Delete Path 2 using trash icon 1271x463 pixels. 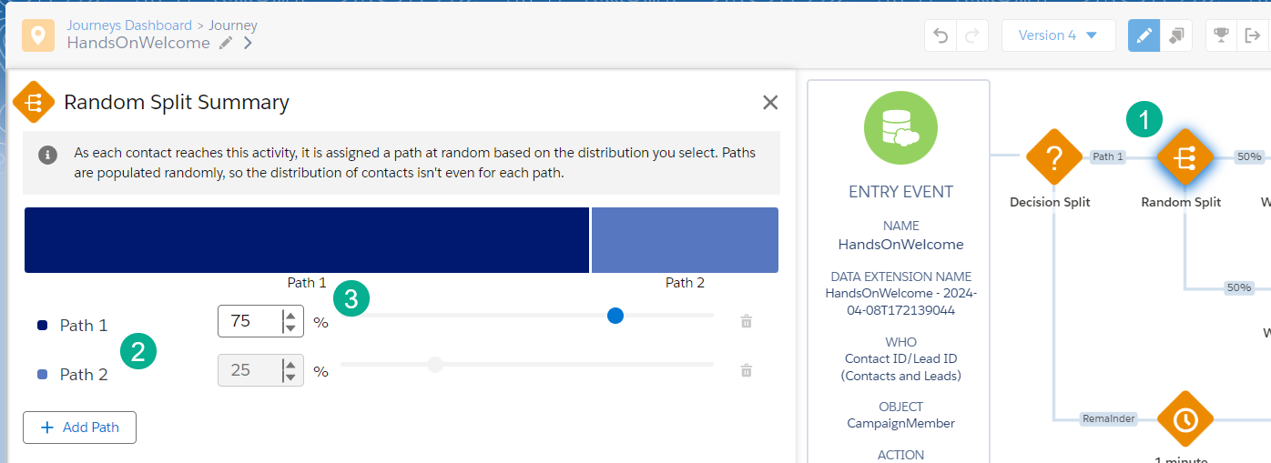point(747,370)
